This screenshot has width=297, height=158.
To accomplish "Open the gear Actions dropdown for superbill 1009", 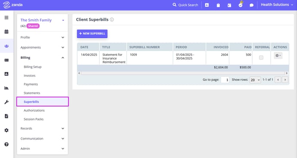I will [278, 56].
